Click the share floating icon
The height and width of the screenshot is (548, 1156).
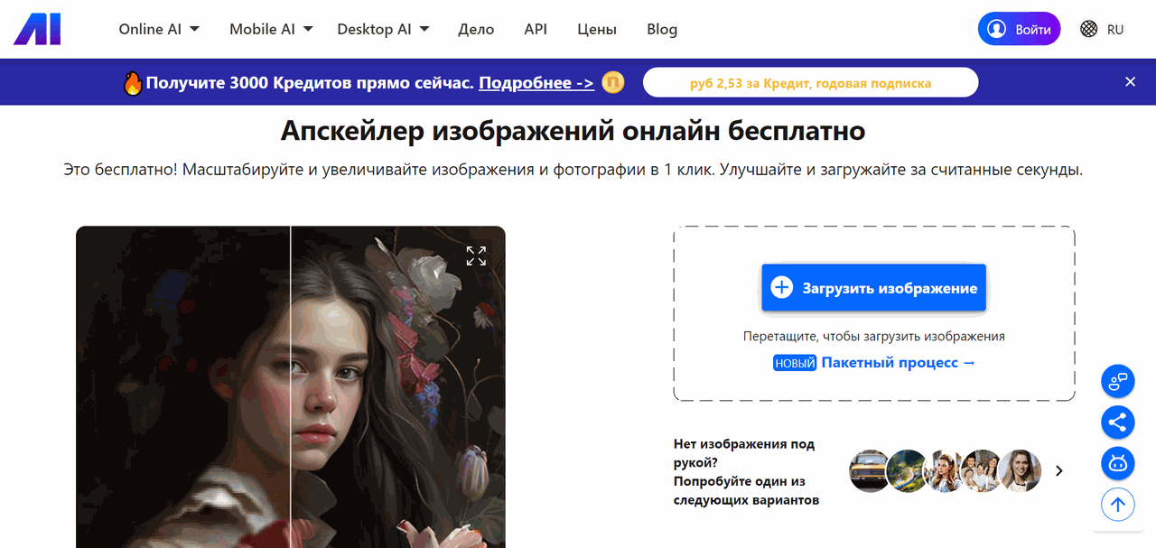[x=1118, y=422]
